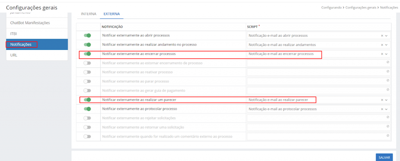Open ChatBot Manifestações in the sidebar
The height and width of the screenshot is (161, 400).
coord(30,23)
